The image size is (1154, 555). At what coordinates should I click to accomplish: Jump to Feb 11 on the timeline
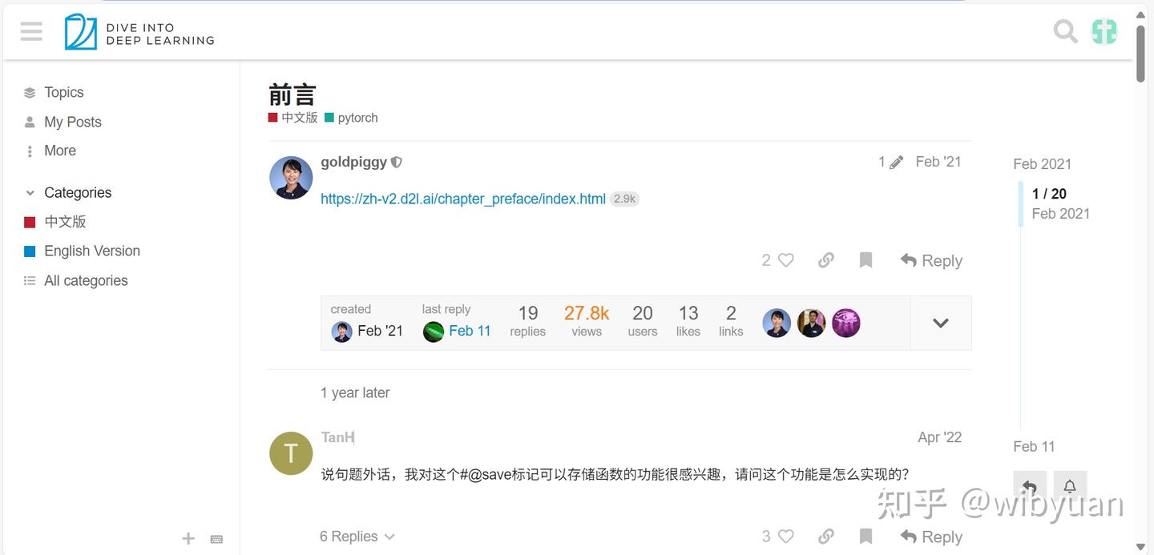(1034, 447)
